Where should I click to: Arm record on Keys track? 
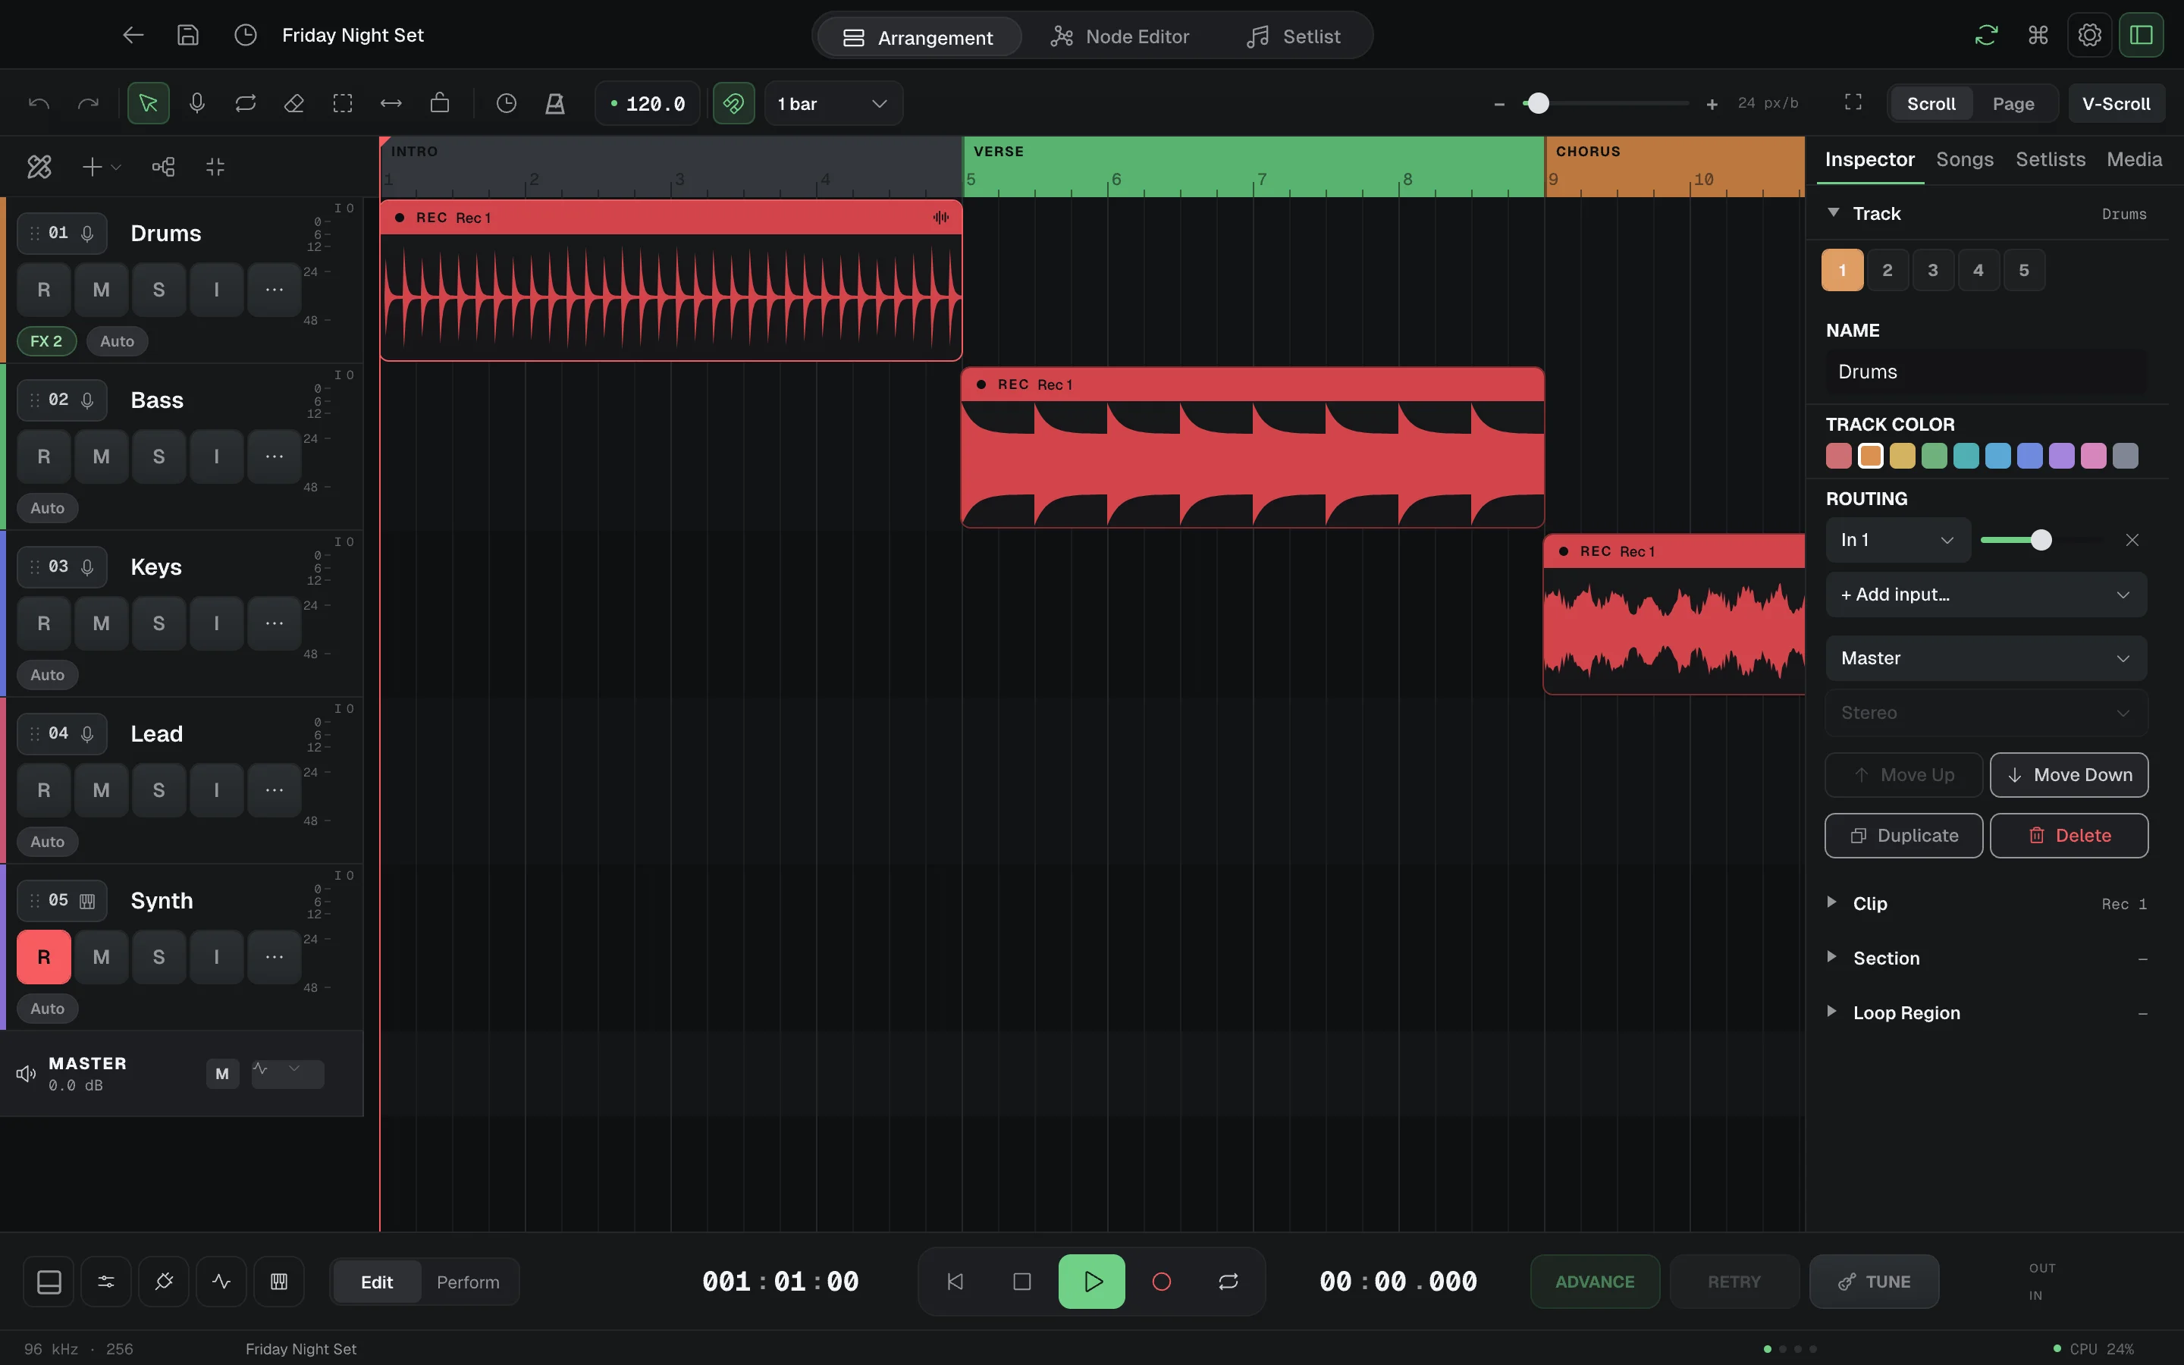(43, 624)
